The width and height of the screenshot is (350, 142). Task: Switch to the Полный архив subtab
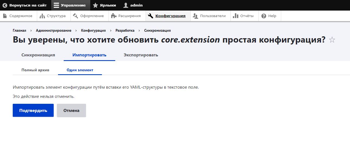tap(36, 70)
